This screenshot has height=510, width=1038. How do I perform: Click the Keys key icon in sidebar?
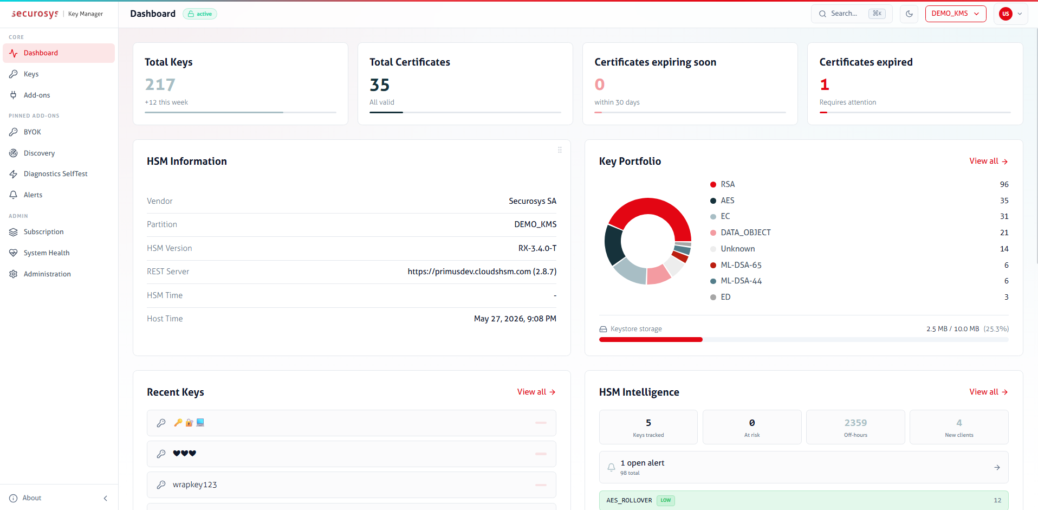click(14, 74)
